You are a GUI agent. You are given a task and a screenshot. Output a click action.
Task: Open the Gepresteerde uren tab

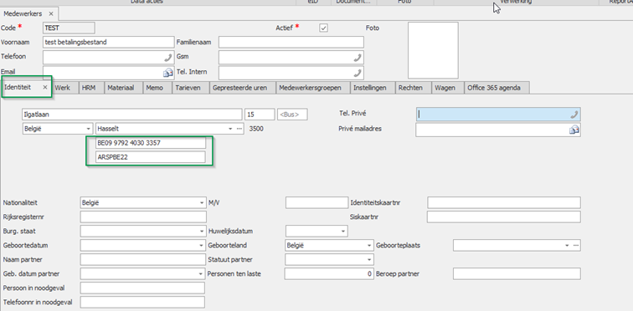pos(243,88)
